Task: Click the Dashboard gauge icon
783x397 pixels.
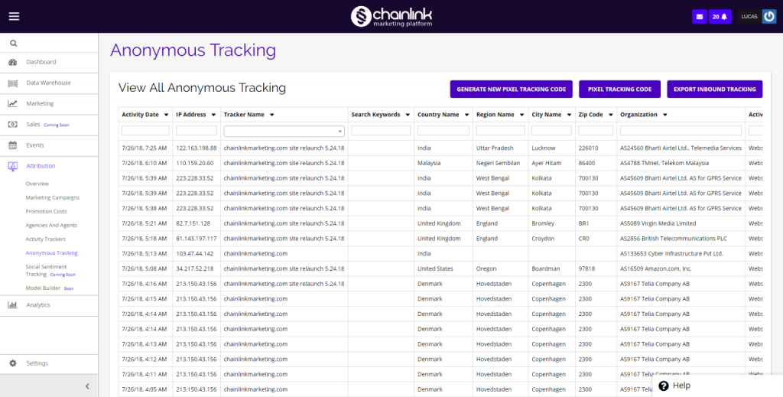Action: [12, 62]
